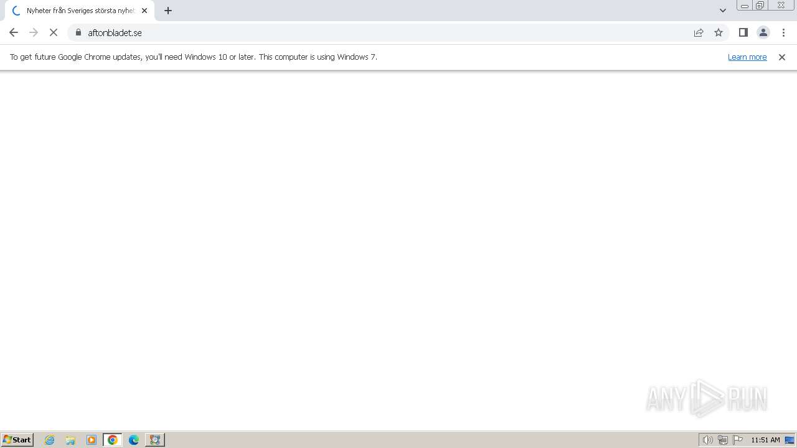Open a new tab with the plus button

click(168, 11)
